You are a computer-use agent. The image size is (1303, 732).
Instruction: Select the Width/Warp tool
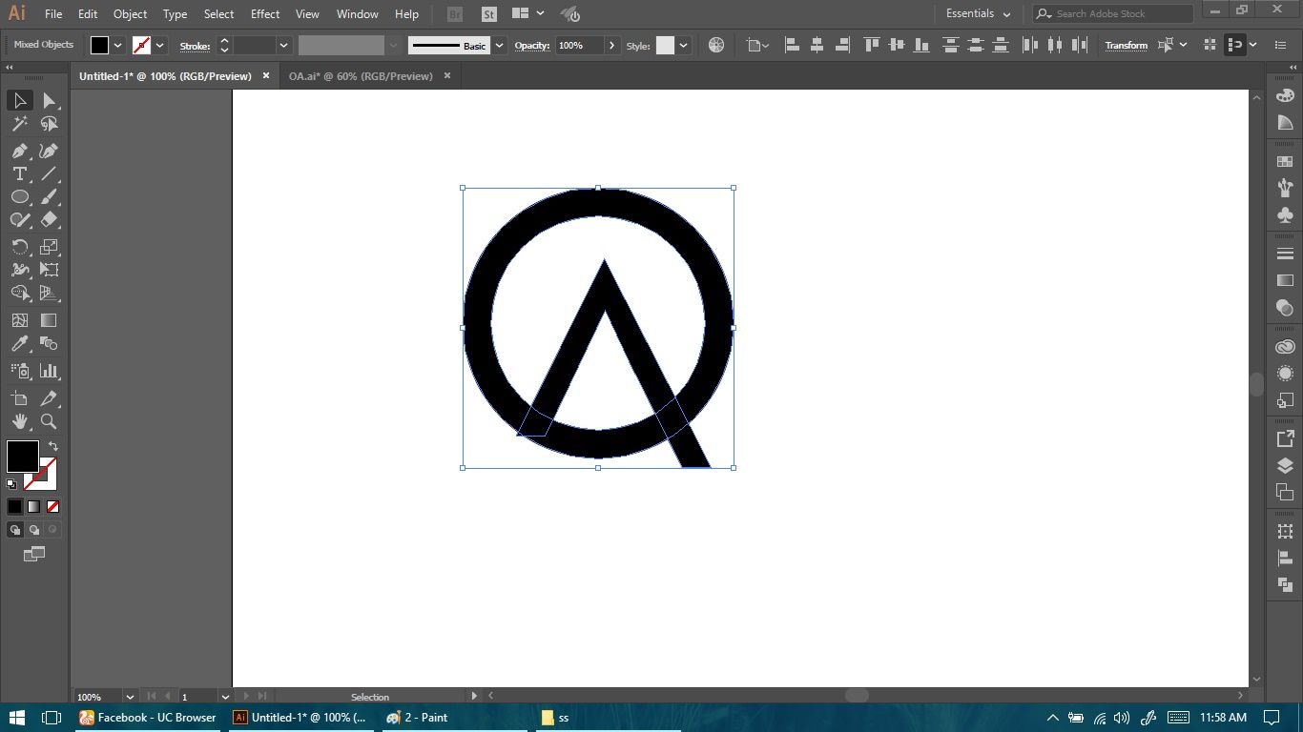coord(19,270)
